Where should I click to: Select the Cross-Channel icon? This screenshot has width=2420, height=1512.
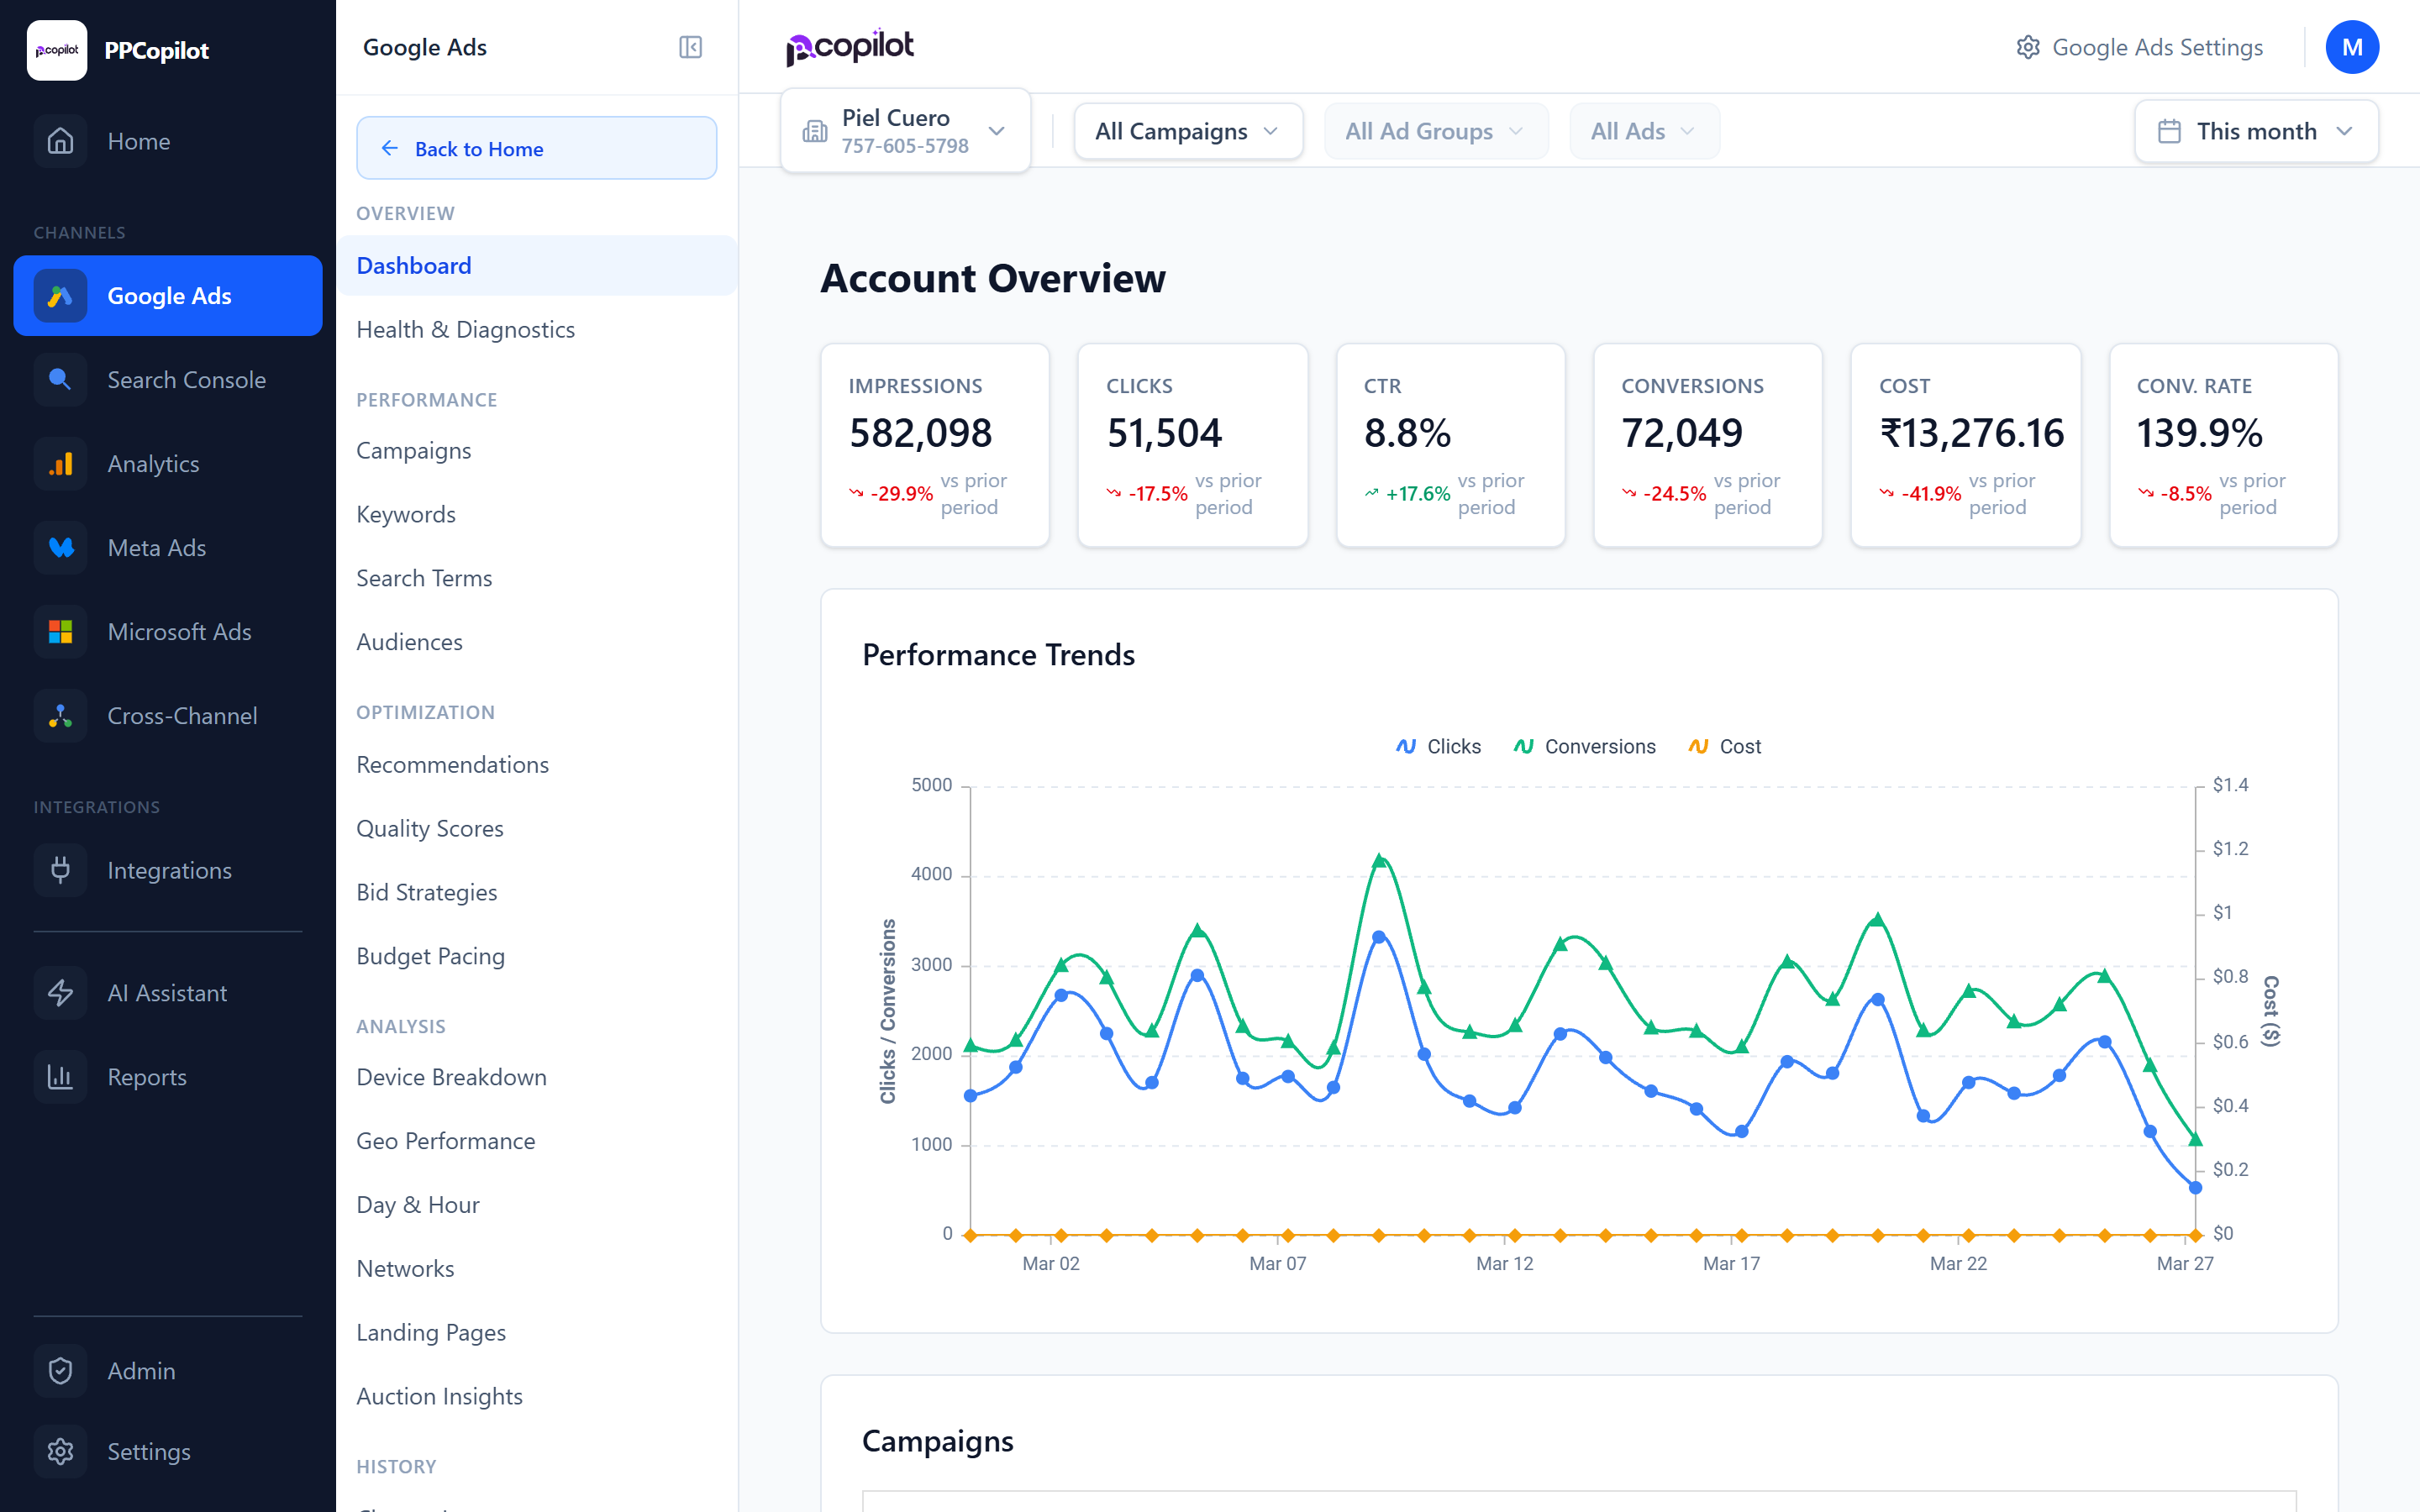(60, 715)
